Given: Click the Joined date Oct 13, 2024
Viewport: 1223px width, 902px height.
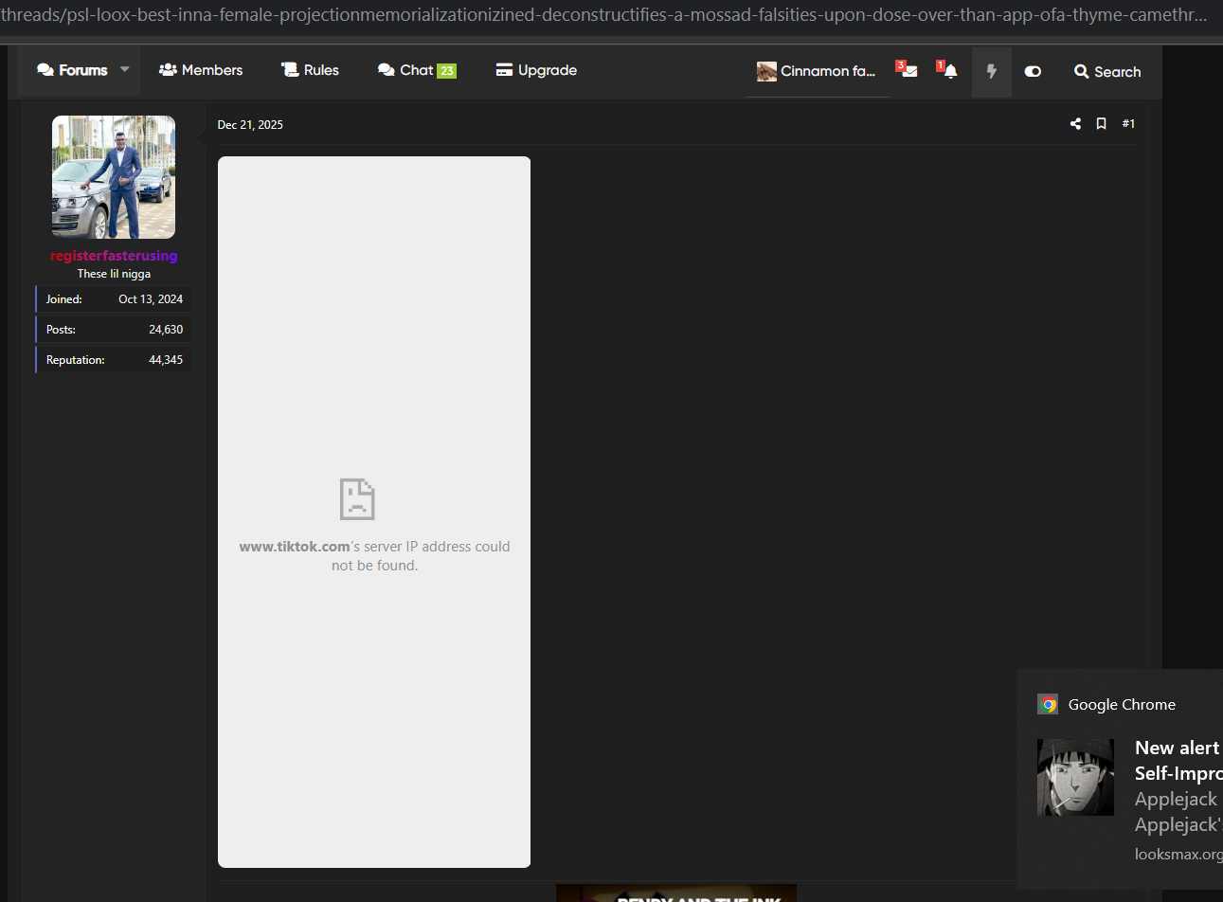Looking at the screenshot, I should [x=151, y=299].
